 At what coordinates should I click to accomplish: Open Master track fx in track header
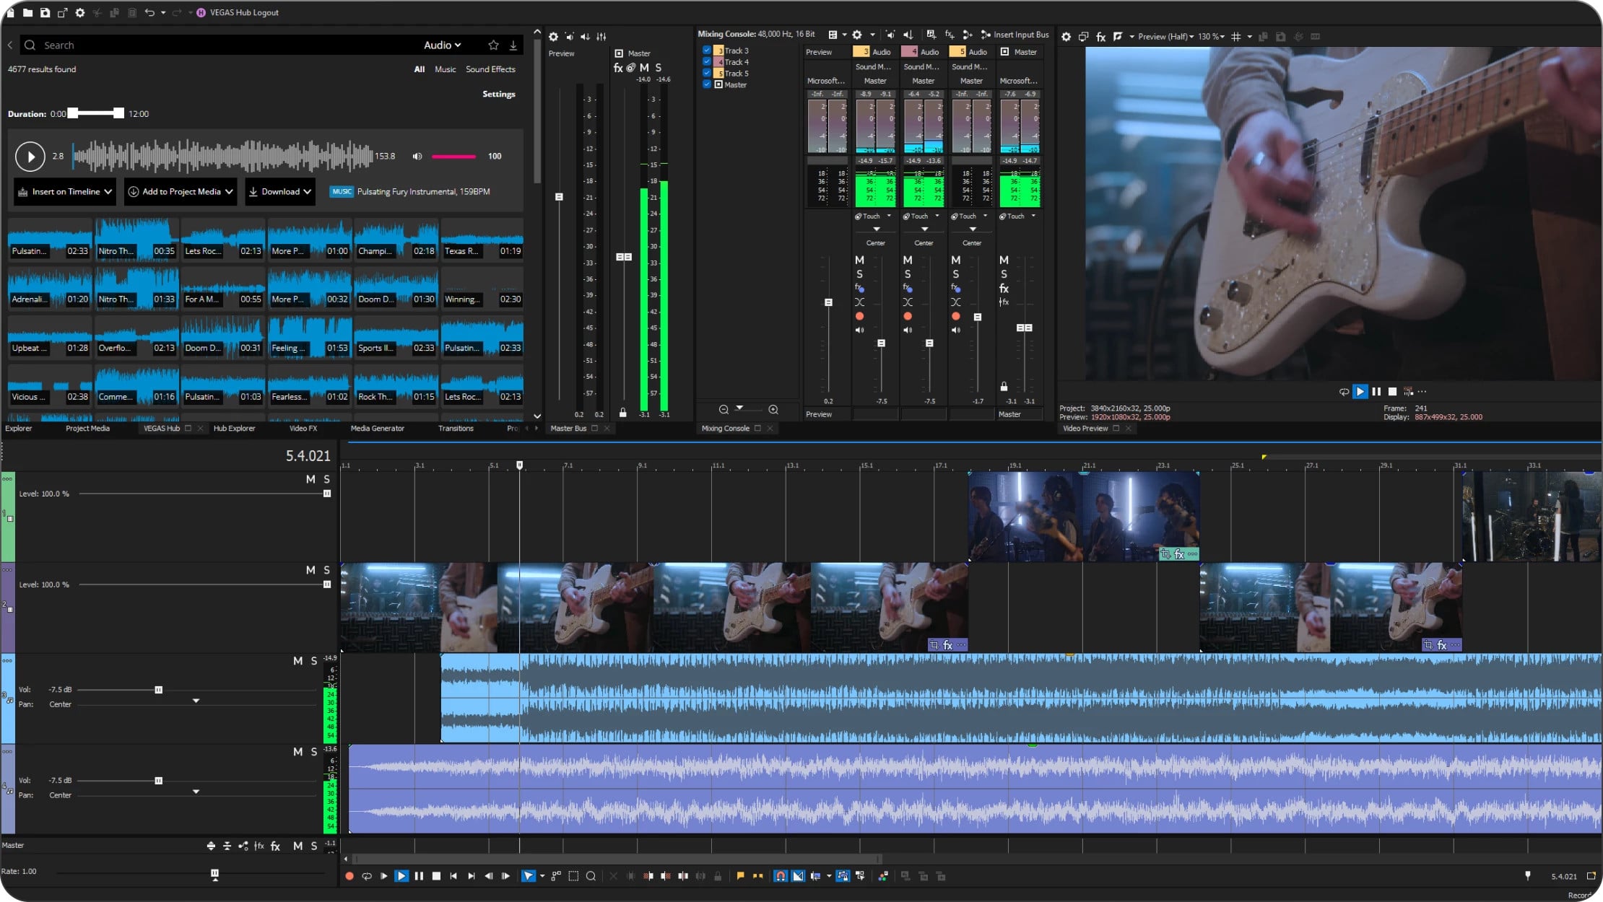click(275, 846)
